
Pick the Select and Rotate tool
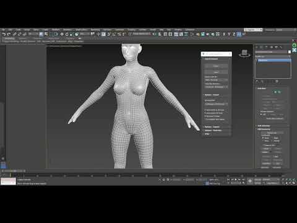coord(67,34)
